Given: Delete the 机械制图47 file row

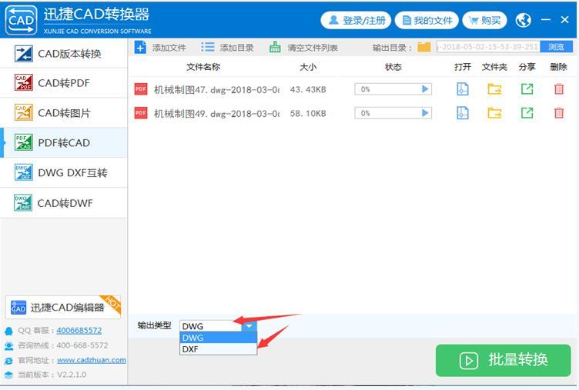Looking at the screenshot, I should (559, 89).
